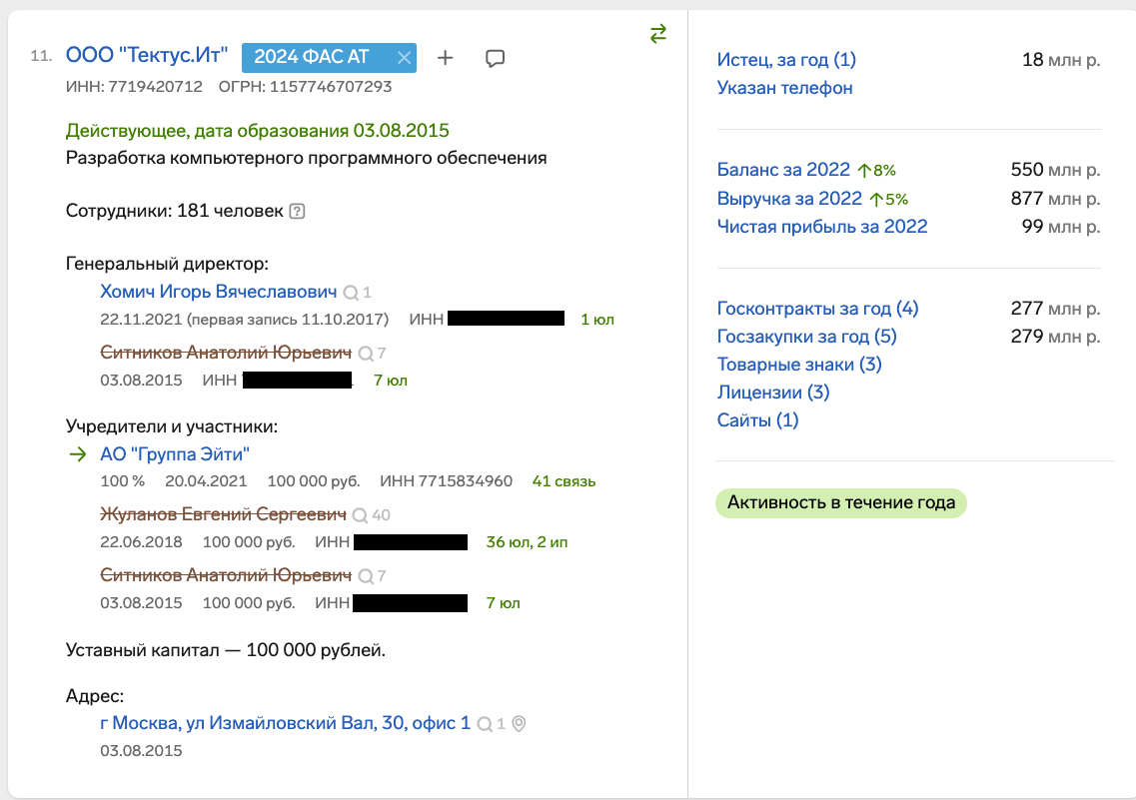This screenshot has width=1136, height=800.
Task: Expand founder chain arrow for Группа Эйти
Action: pyautogui.click(x=78, y=454)
